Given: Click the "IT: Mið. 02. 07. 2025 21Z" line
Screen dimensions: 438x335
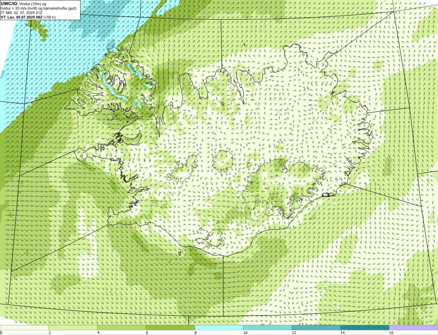Looking at the screenshot, I should [x=22, y=13].
